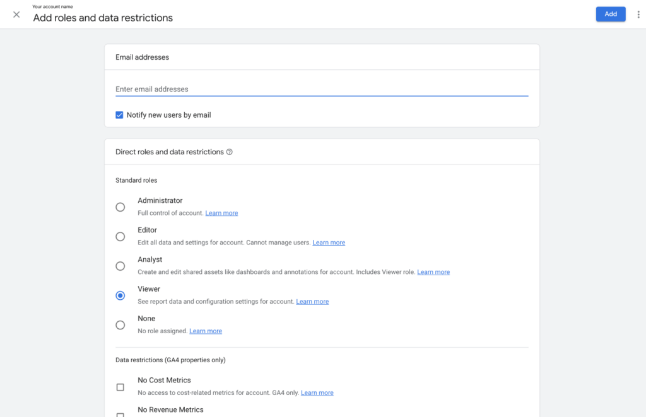
Task: Click the Administrator role label text
Action: pos(160,201)
